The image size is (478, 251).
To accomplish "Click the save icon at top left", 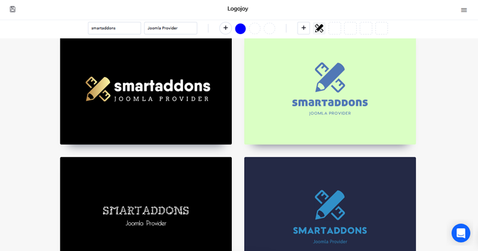I will (x=13, y=9).
